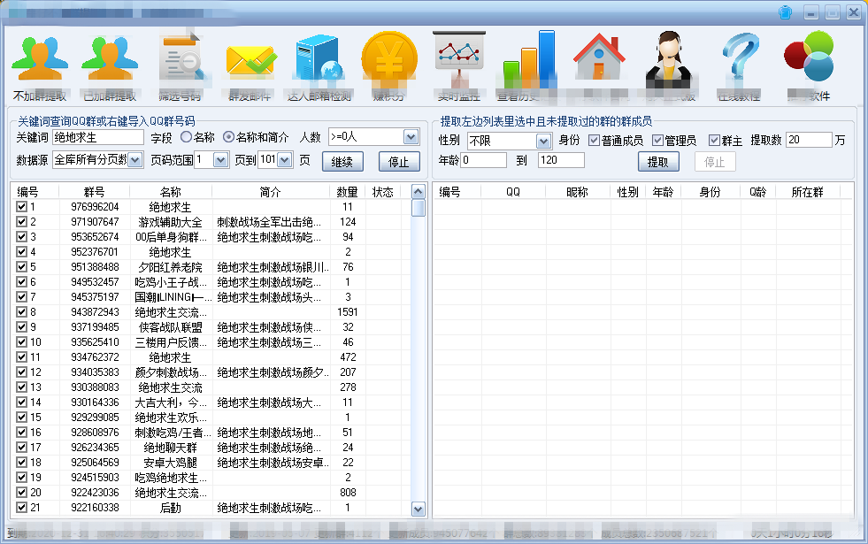868x544 pixels.
Task: Click the 提取 button
Action: (659, 162)
